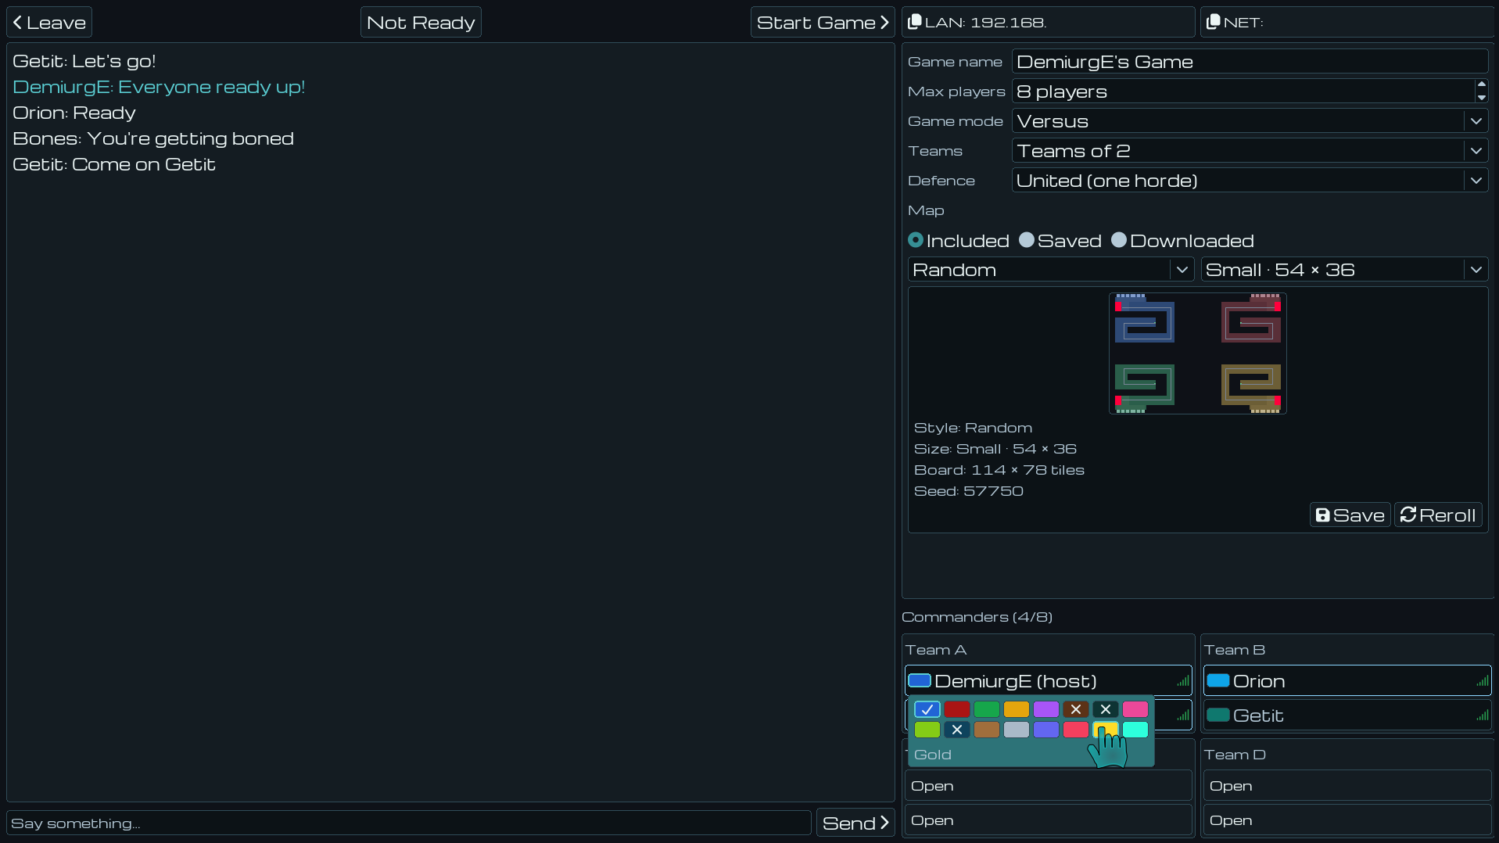This screenshot has height=843, width=1499.
Task: Click Getit's connection signal icon
Action: [x=1483, y=716]
